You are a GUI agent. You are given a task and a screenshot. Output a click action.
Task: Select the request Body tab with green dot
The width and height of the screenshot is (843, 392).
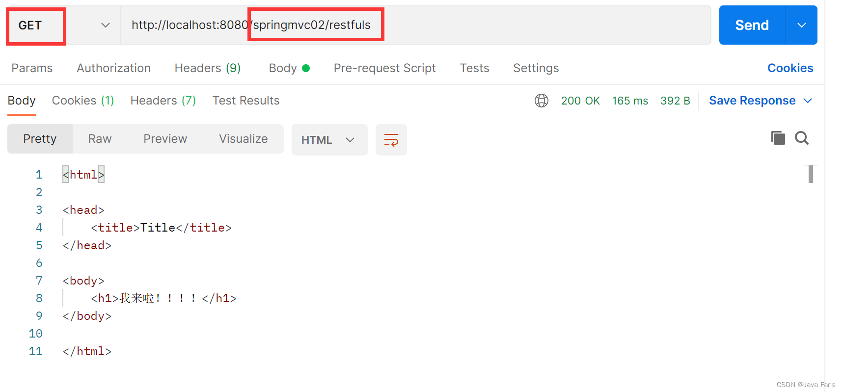(289, 68)
